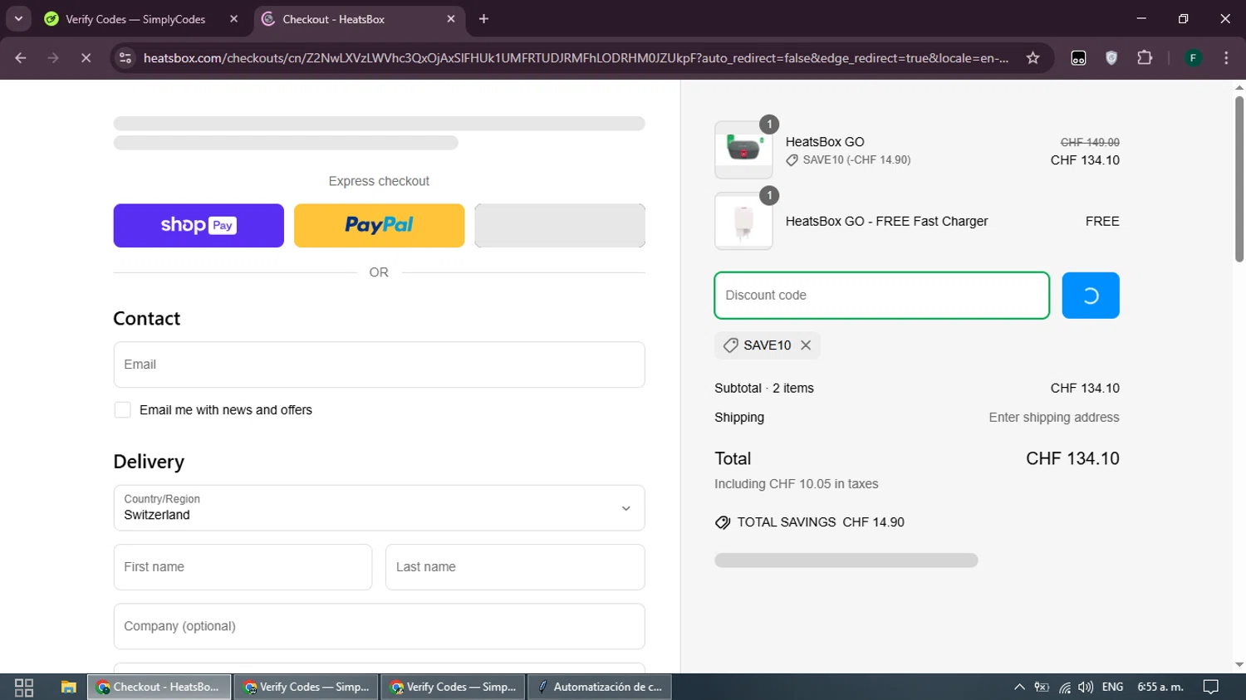Click the Subtotal · 2 items label
This screenshot has height=700, width=1246.
tap(764, 389)
